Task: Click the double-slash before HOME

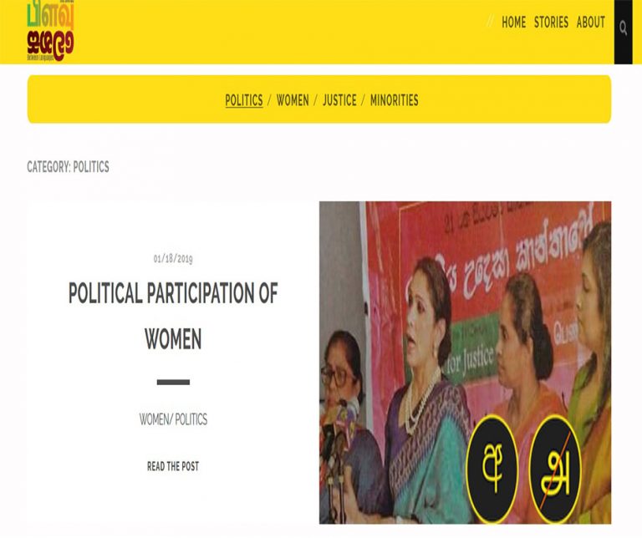Action: coord(490,21)
